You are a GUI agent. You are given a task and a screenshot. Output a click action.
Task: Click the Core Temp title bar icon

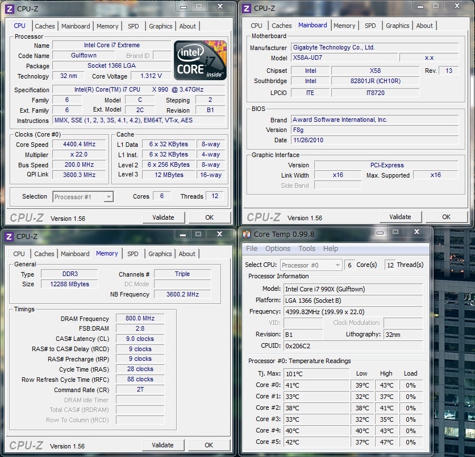click(247, 234)
